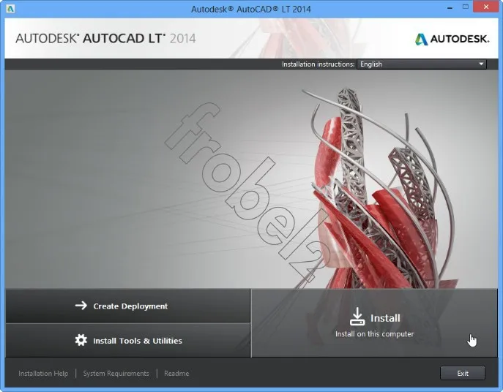Click the AutoCAD app icon in title bar

click(10, 8)
